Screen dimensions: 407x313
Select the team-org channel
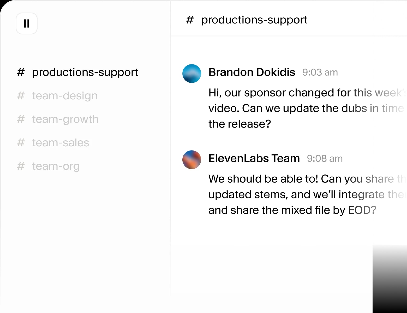click(x=56, y=166)
